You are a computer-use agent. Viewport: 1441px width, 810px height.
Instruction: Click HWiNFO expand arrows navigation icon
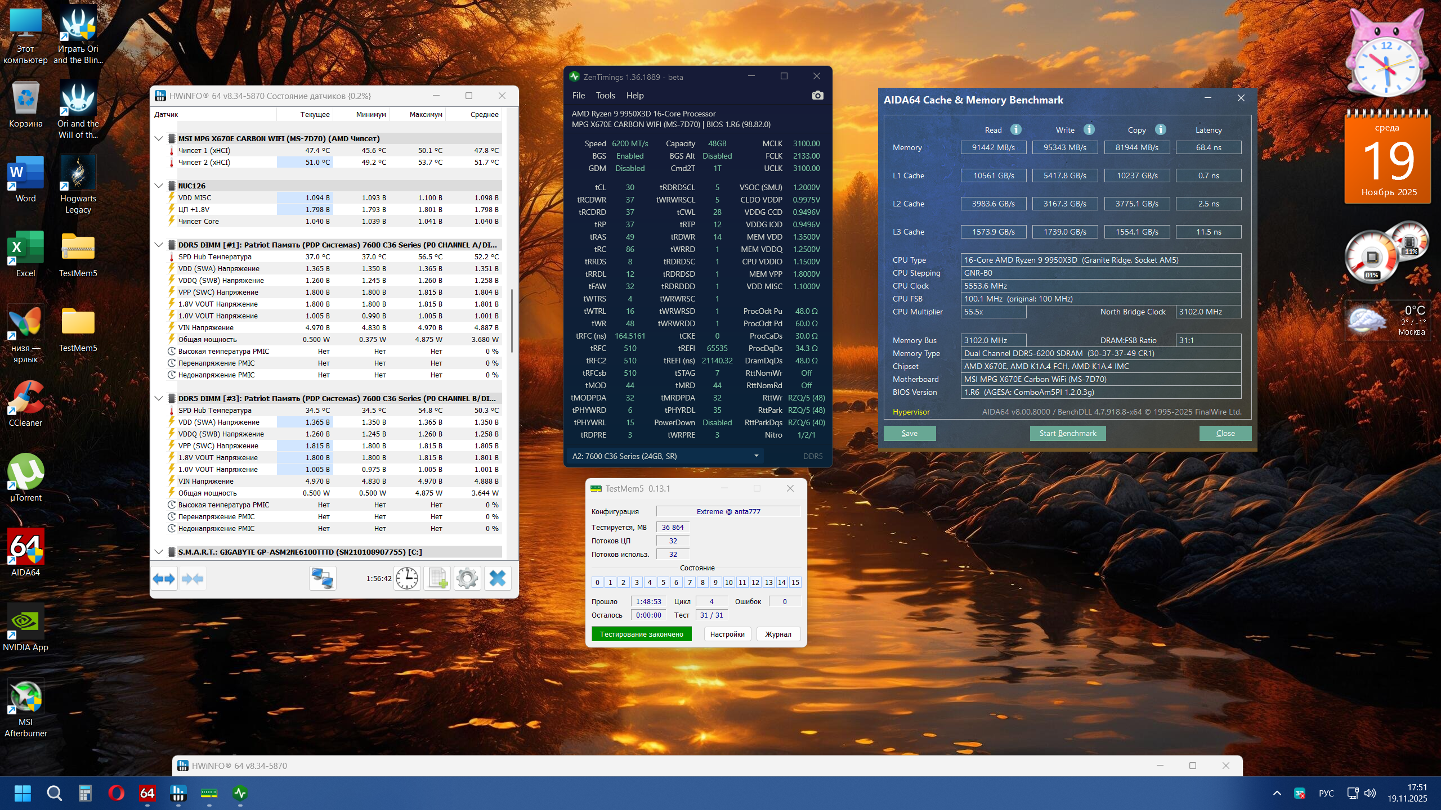coord(164,578)
